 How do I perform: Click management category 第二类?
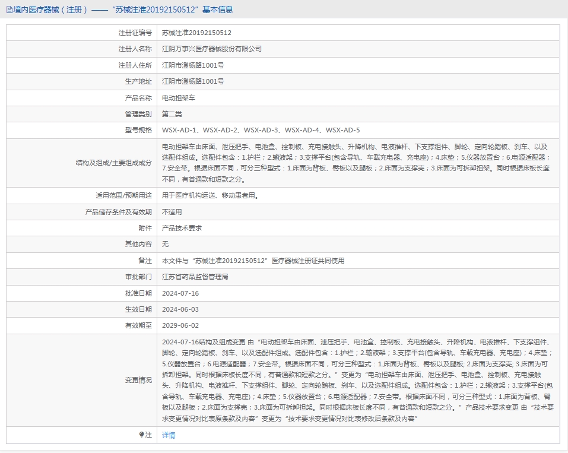172,114
